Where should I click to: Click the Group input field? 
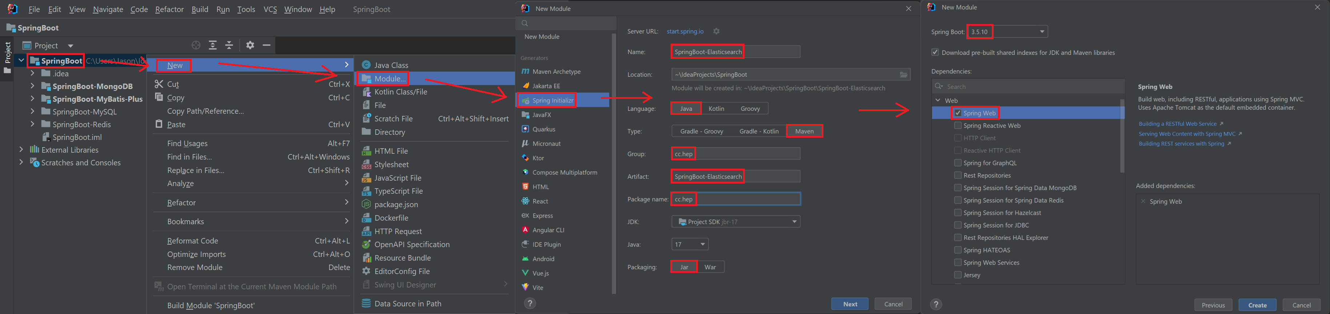click(x=747, y=154)
